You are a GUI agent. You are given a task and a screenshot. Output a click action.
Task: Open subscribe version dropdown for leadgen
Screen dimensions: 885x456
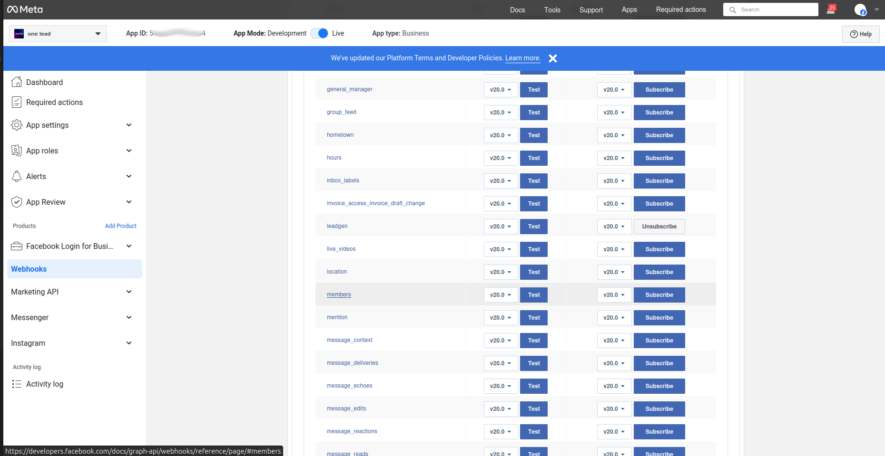point(614,227)
